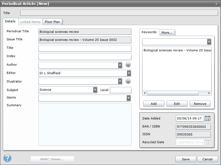The height and width of the screenshot is (165, 221).
Task: Remove the selected keyword
Action: tap(200, 104)
